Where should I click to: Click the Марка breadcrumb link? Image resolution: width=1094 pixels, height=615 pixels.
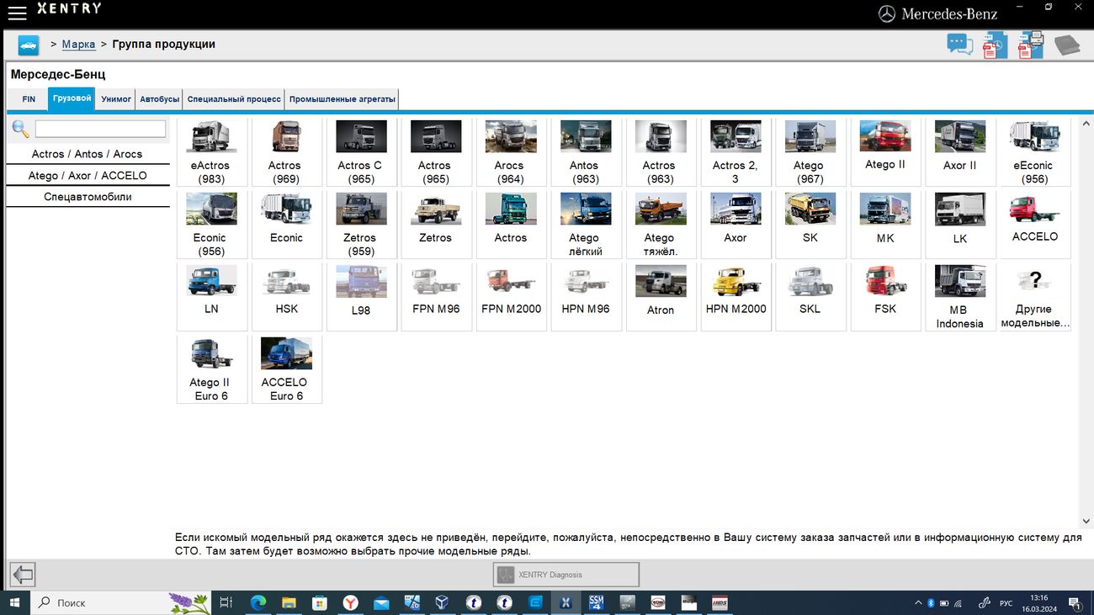pos(78,45)
